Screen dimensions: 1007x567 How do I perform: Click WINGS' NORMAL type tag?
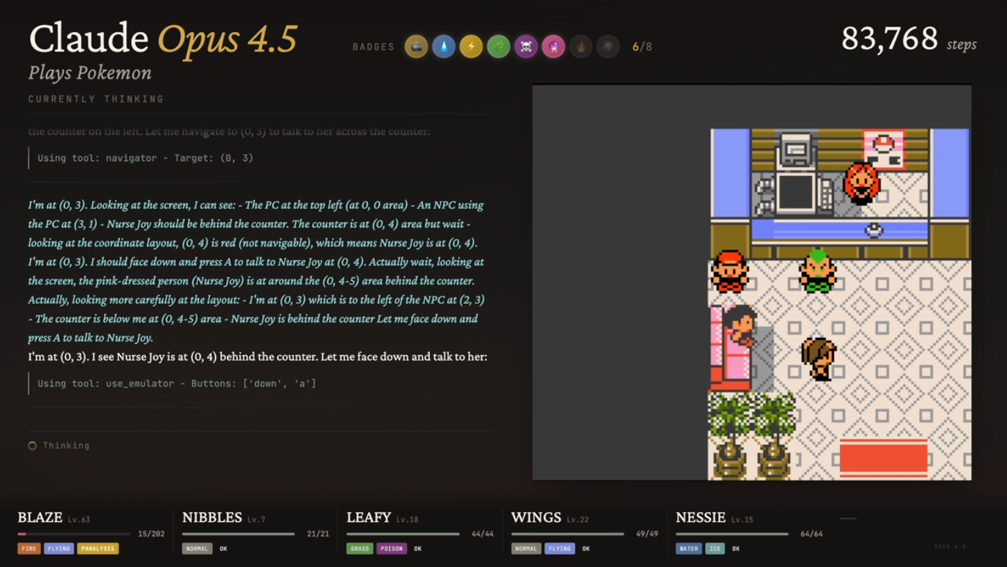coord(526,549)
